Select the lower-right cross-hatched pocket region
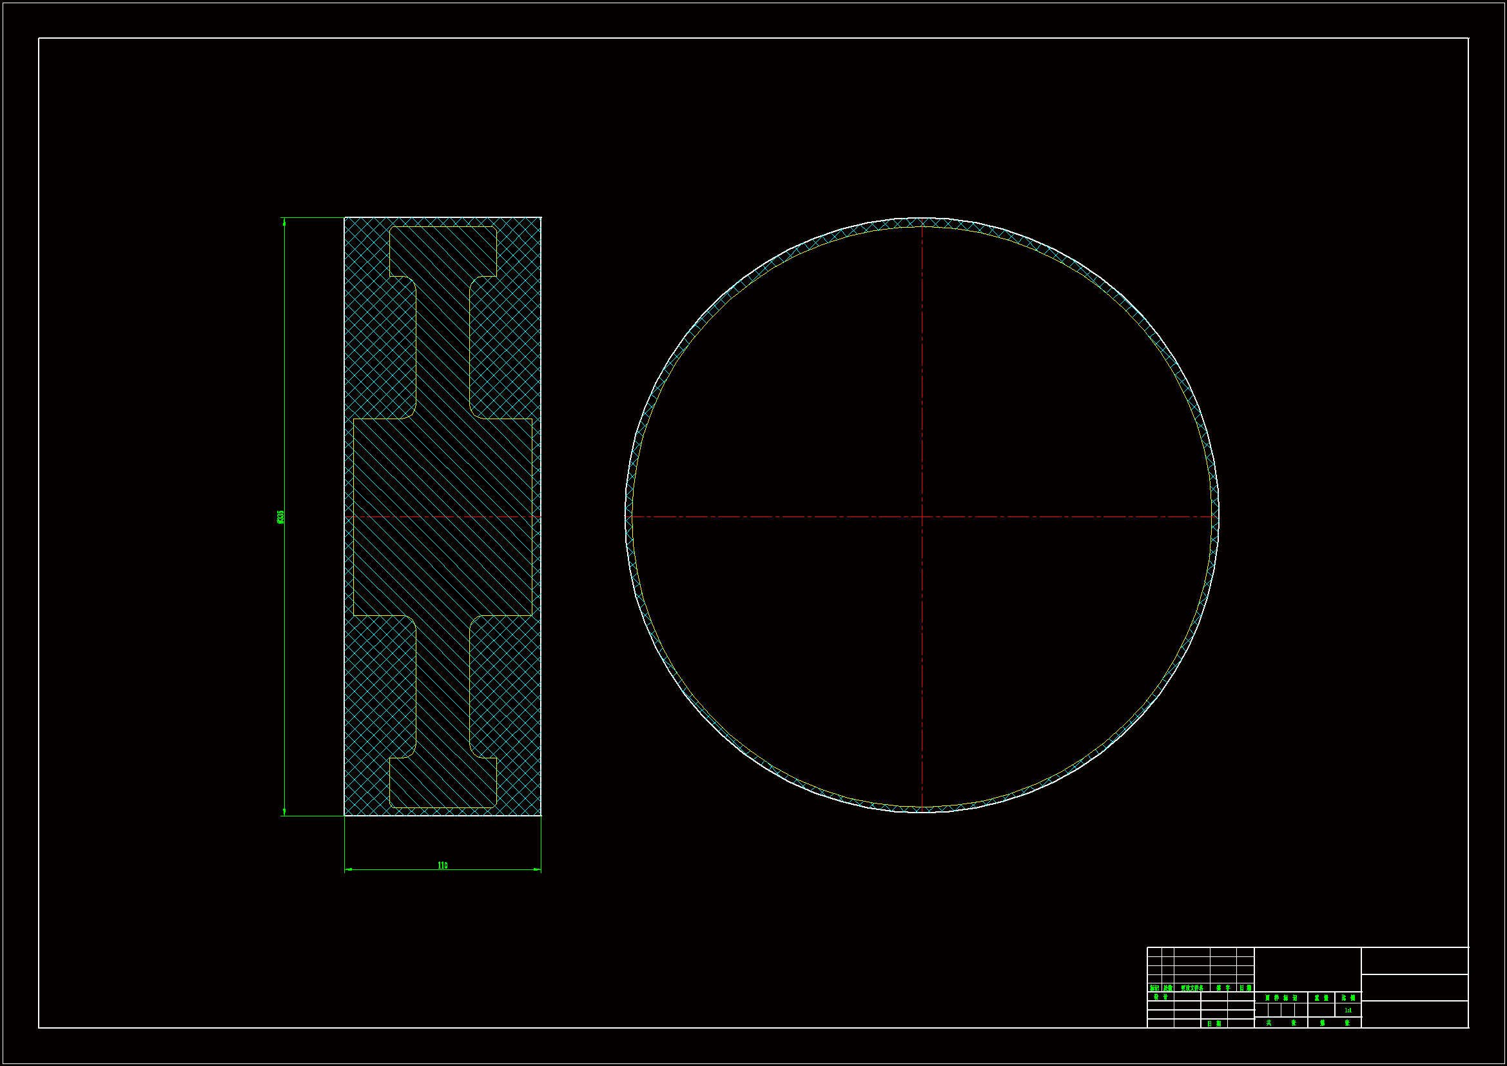 point(505,683)
